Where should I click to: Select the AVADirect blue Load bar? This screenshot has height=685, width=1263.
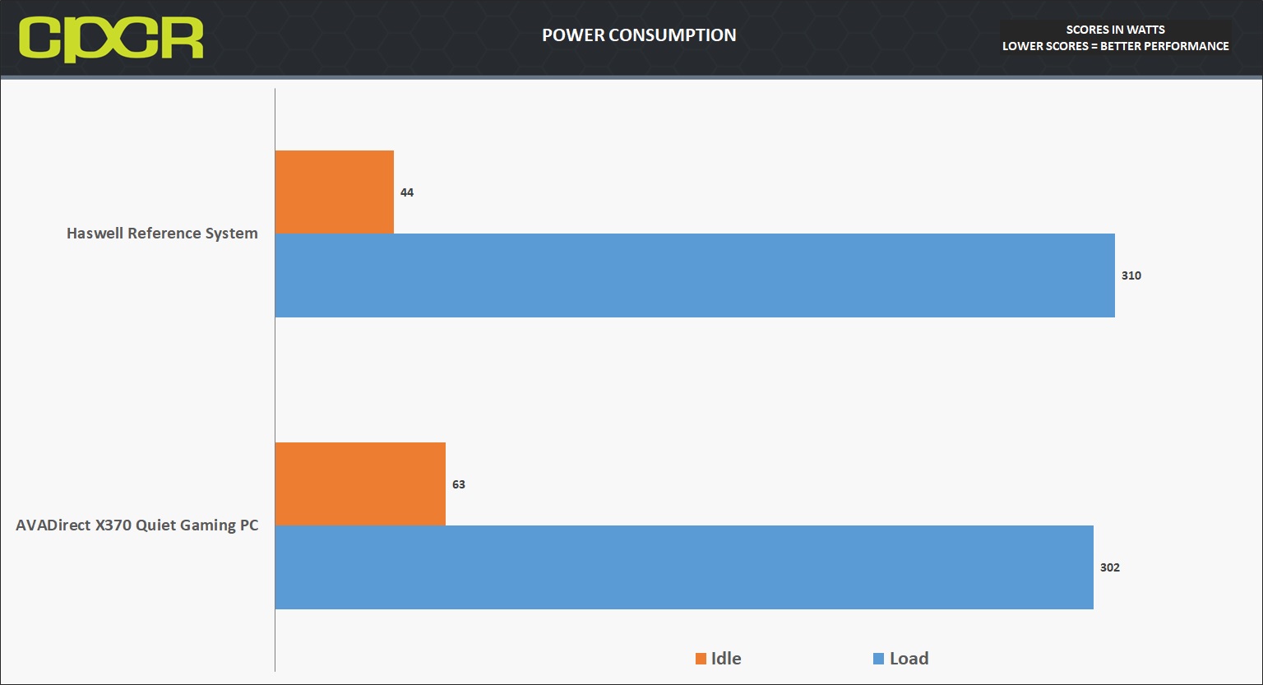[x=684, y=567]
